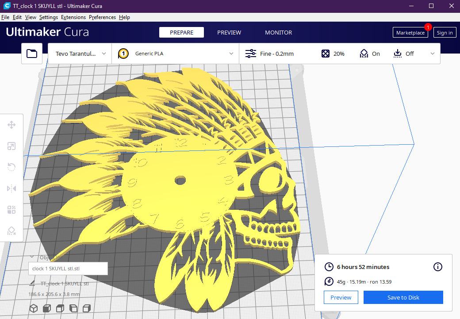Collapse the Object list panel
The height and width of the screenshot is (319, 460).
click(32, 257)
